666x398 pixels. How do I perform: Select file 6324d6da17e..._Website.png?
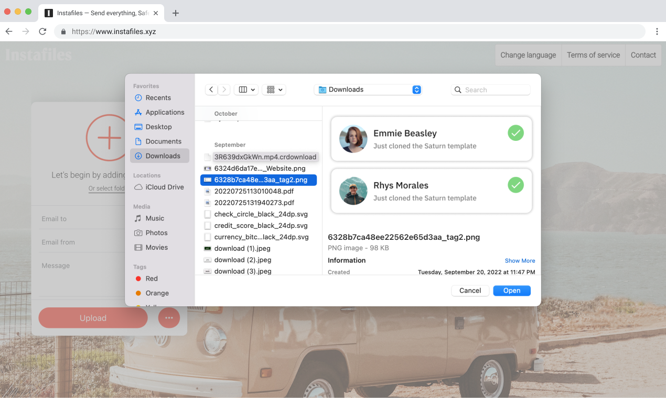click(259, 168)
